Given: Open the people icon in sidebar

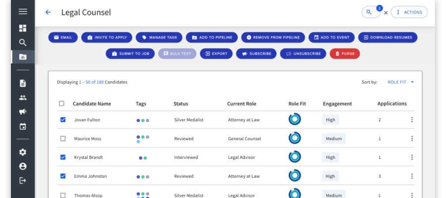Looking at the screenshot, I should click(x=23, y=98).
